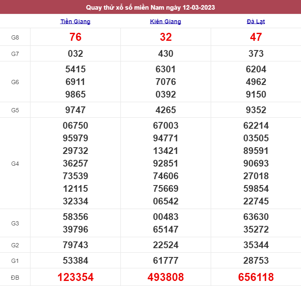Select the G7 row label
This screenshot has width=301, height=286.
coord(15,54)
